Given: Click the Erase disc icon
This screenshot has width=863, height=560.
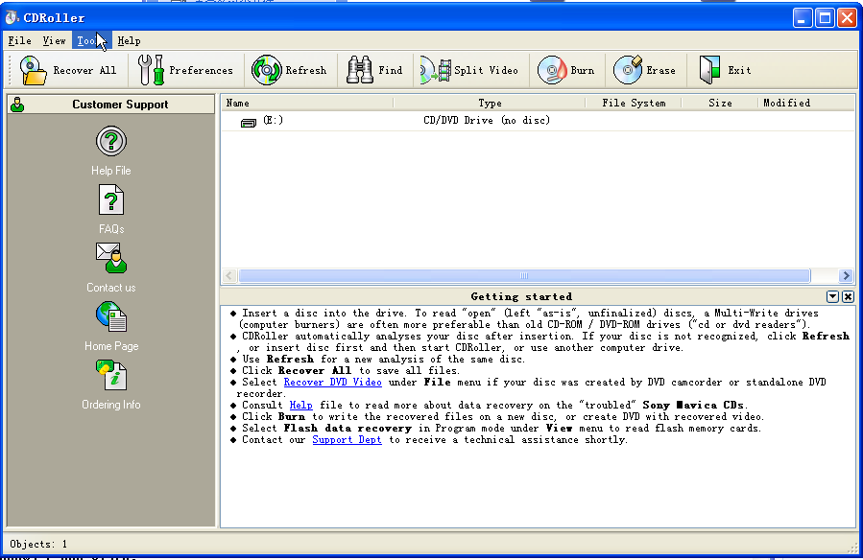Looking at the screenshot, I should click(x=628, y=70).
